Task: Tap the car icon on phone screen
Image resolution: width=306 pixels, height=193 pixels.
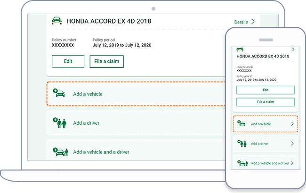Action: click(240, 49)
